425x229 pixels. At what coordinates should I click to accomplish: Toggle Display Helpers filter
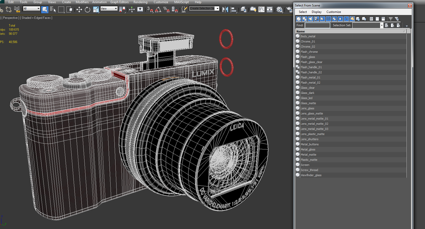(x=322, y=19)
